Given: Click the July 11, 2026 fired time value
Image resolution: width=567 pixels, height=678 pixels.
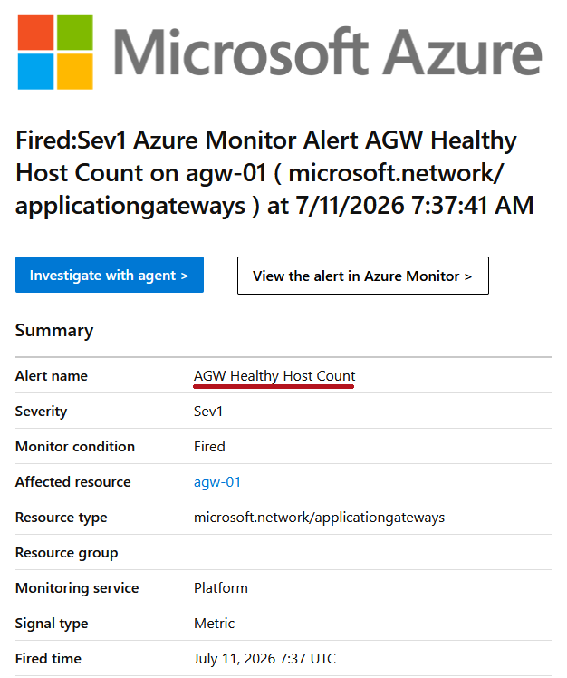Looking at the screenshot, I should click(264, 659).
